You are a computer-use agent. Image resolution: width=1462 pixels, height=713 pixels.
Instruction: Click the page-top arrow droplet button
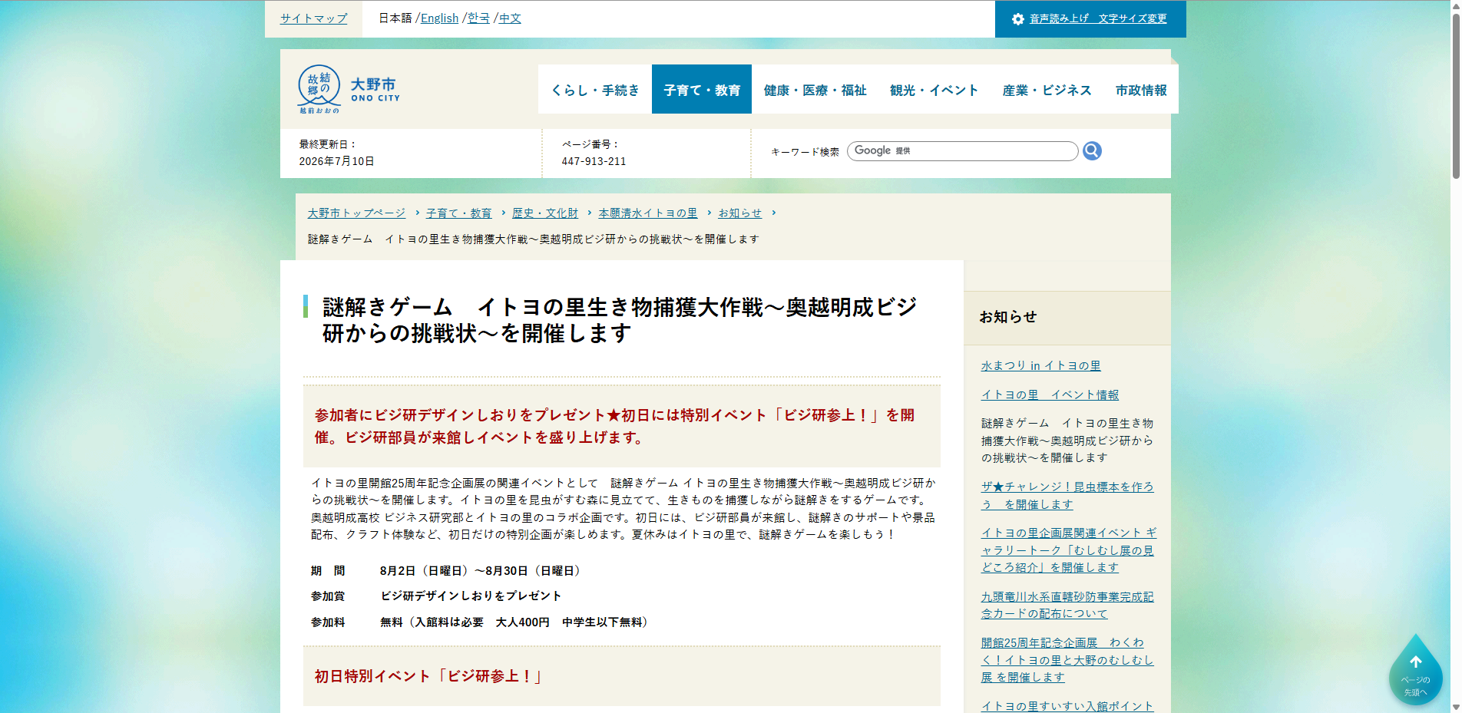click(1415, 670)
